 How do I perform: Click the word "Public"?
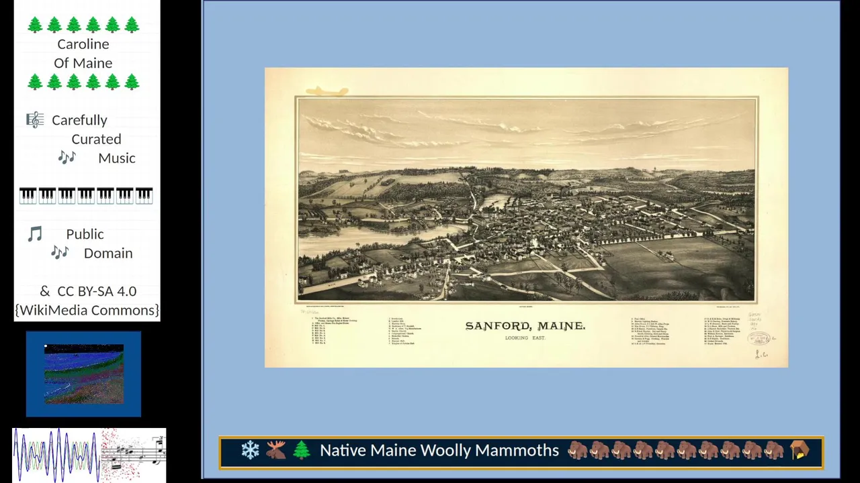[85, 234]
